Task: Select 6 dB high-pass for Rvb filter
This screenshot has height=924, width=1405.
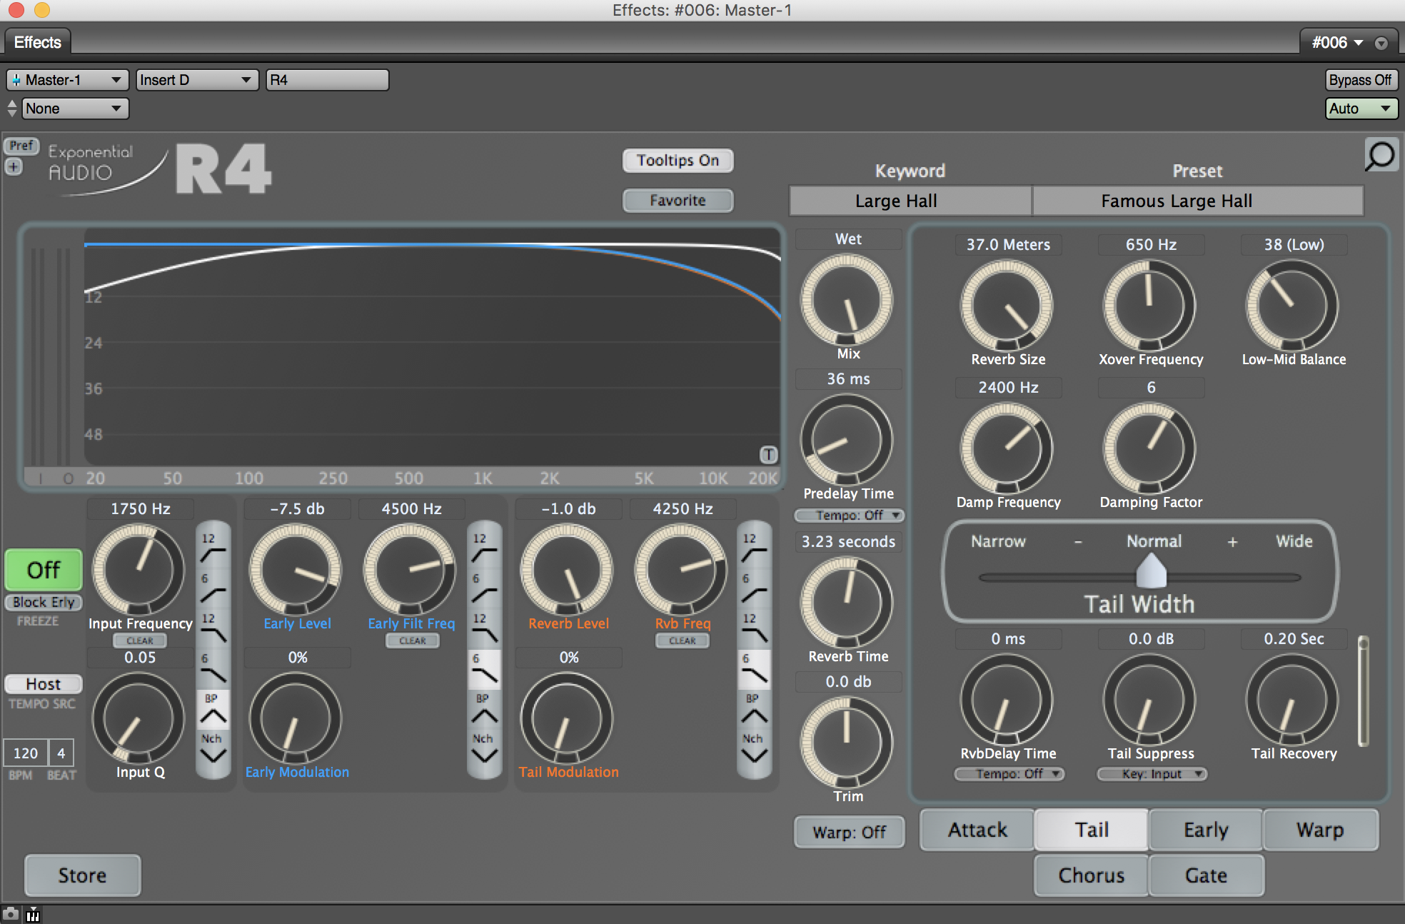Action: 754,588
